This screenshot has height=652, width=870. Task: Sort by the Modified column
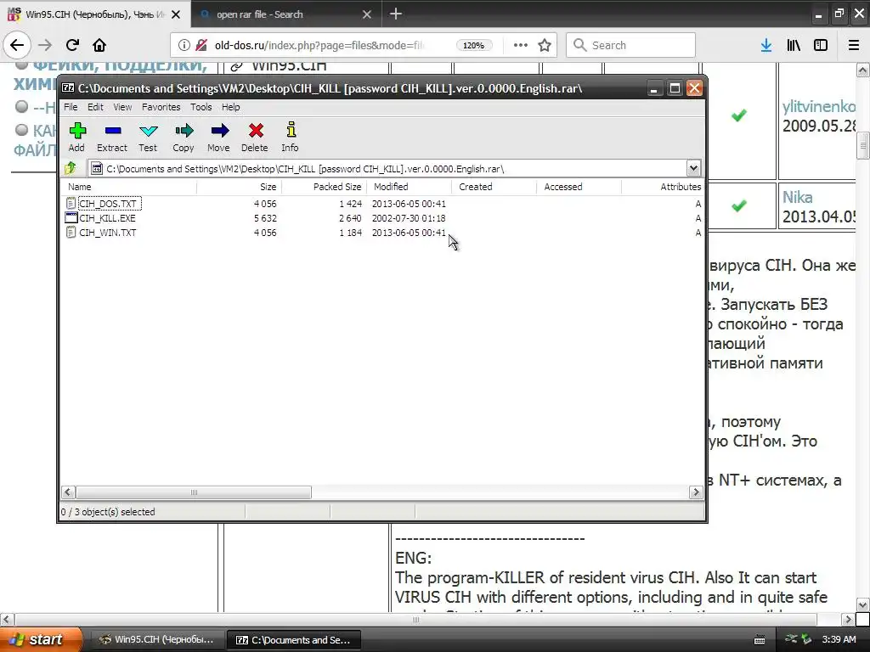[x=409, y=187]
